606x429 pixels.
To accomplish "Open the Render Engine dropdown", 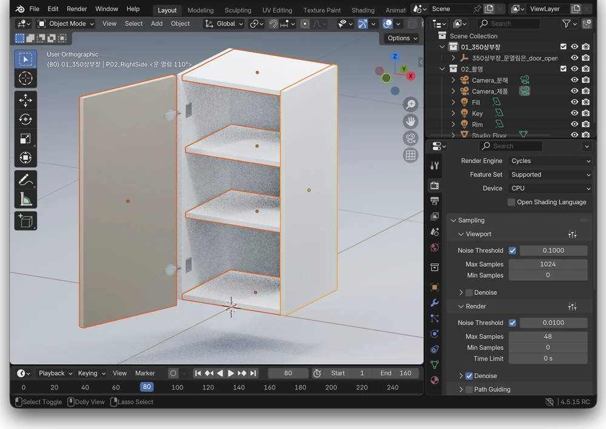I will pyautogui.click(x=550, y=161).
